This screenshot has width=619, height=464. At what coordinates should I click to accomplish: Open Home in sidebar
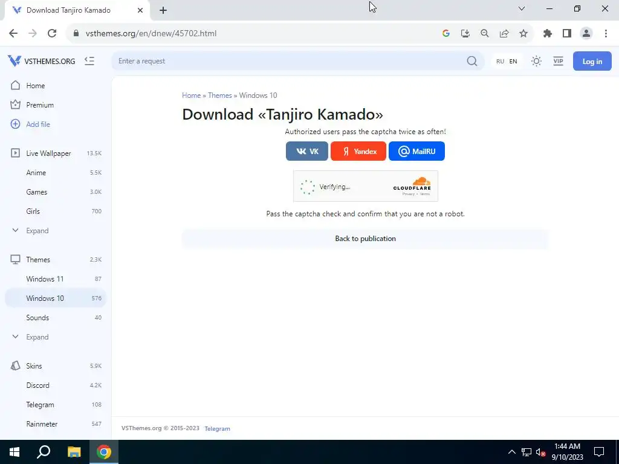56,86
